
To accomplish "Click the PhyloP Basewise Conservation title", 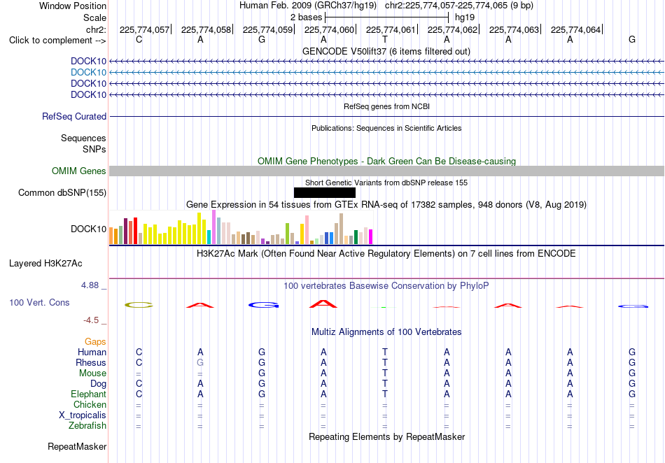I will point(386,286).
